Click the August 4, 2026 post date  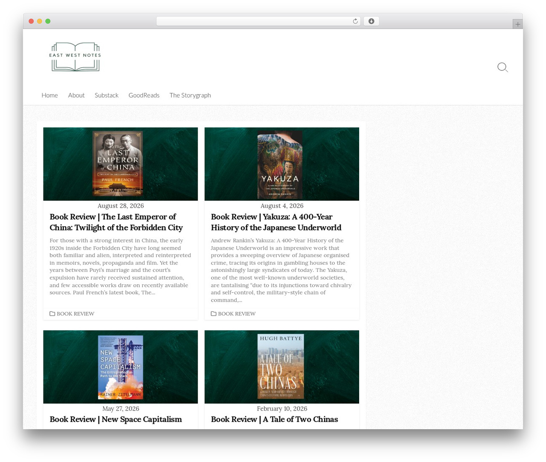point(282,206)
